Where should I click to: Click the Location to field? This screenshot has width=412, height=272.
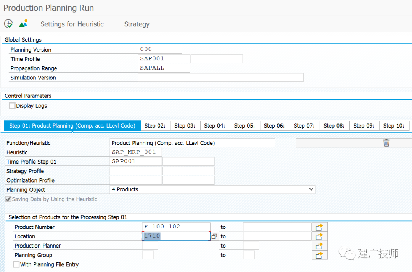[x=277, y=236]
